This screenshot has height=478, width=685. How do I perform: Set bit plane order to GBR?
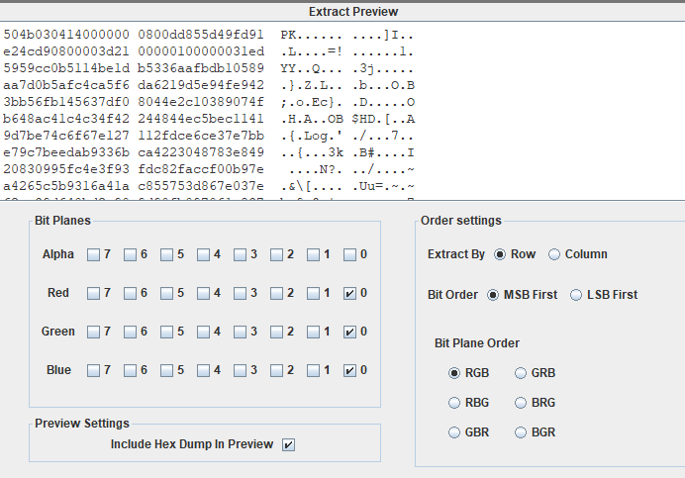(454, 432)
